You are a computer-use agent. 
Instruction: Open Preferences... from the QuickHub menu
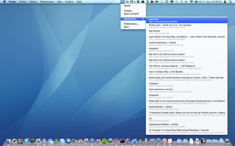click(x=133, y=24)
